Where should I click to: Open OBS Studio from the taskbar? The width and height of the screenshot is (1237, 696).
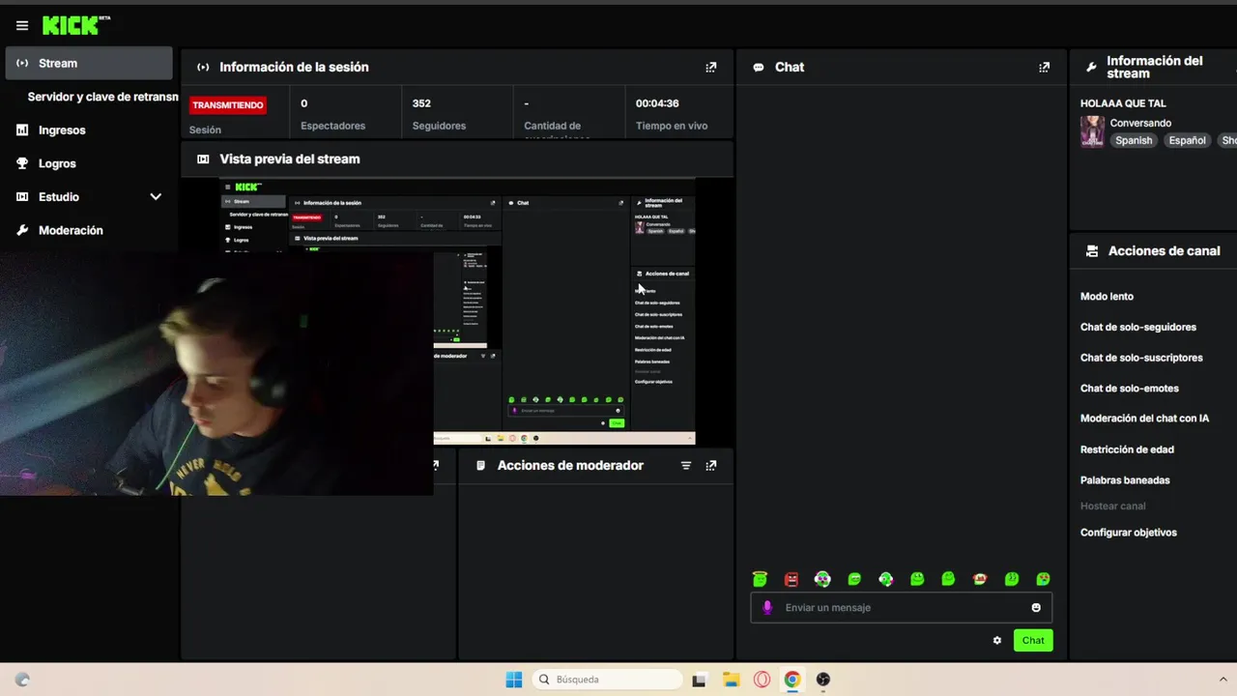823,680
